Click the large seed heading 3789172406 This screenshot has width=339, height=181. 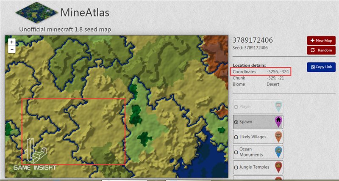point(253,40)
